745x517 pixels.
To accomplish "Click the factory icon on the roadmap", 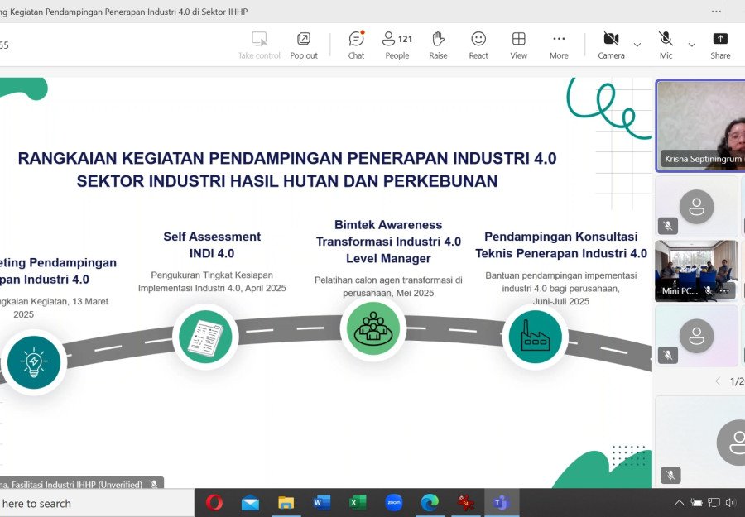I will point(535,337).
